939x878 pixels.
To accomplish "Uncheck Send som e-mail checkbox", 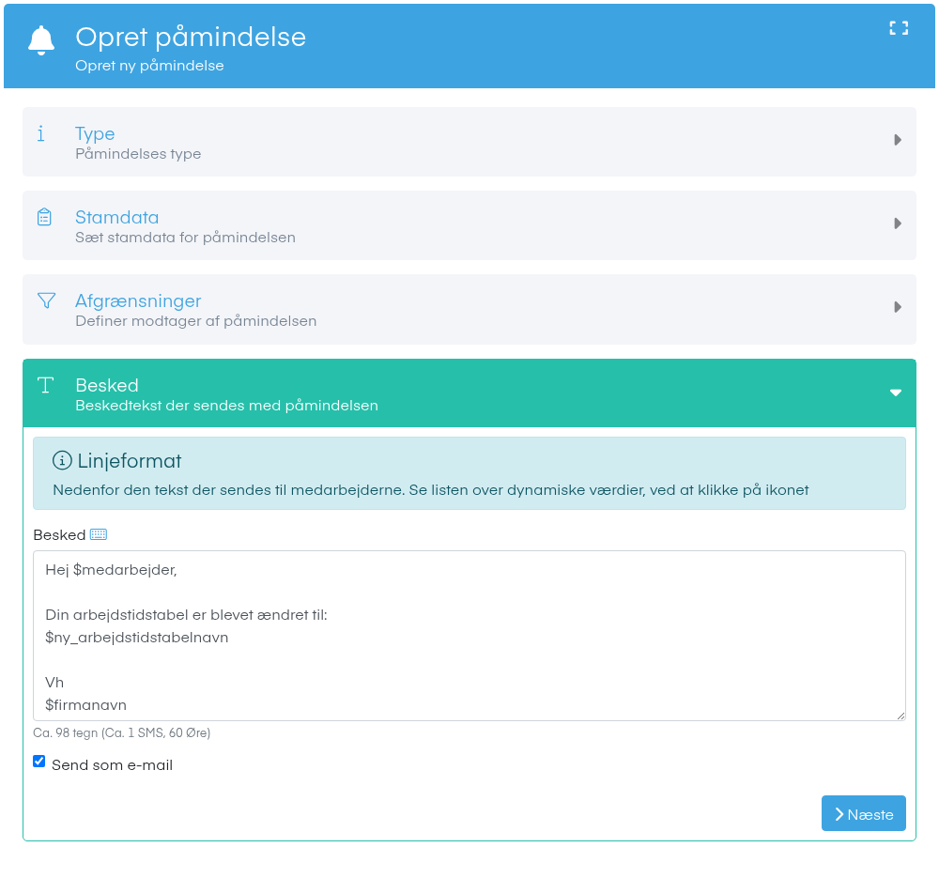I will tap(38, 762).
